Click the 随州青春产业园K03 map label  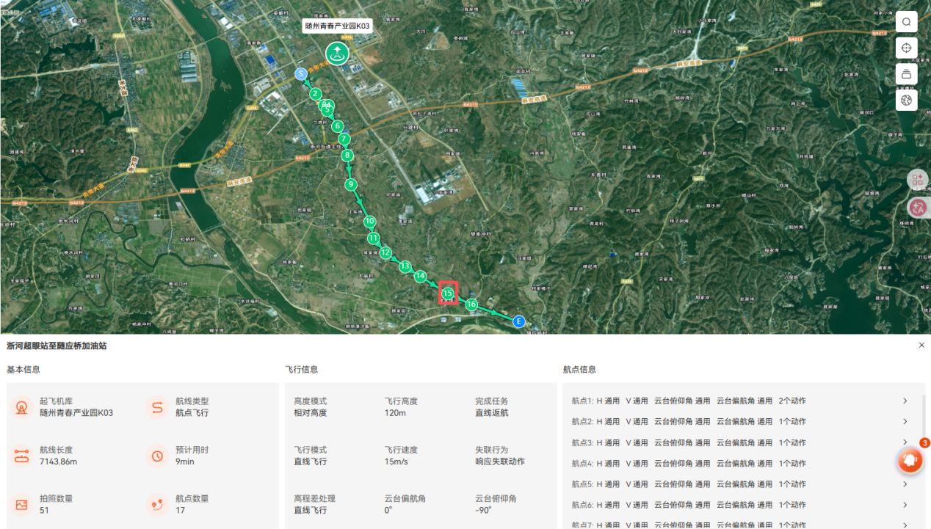(338, 26)
